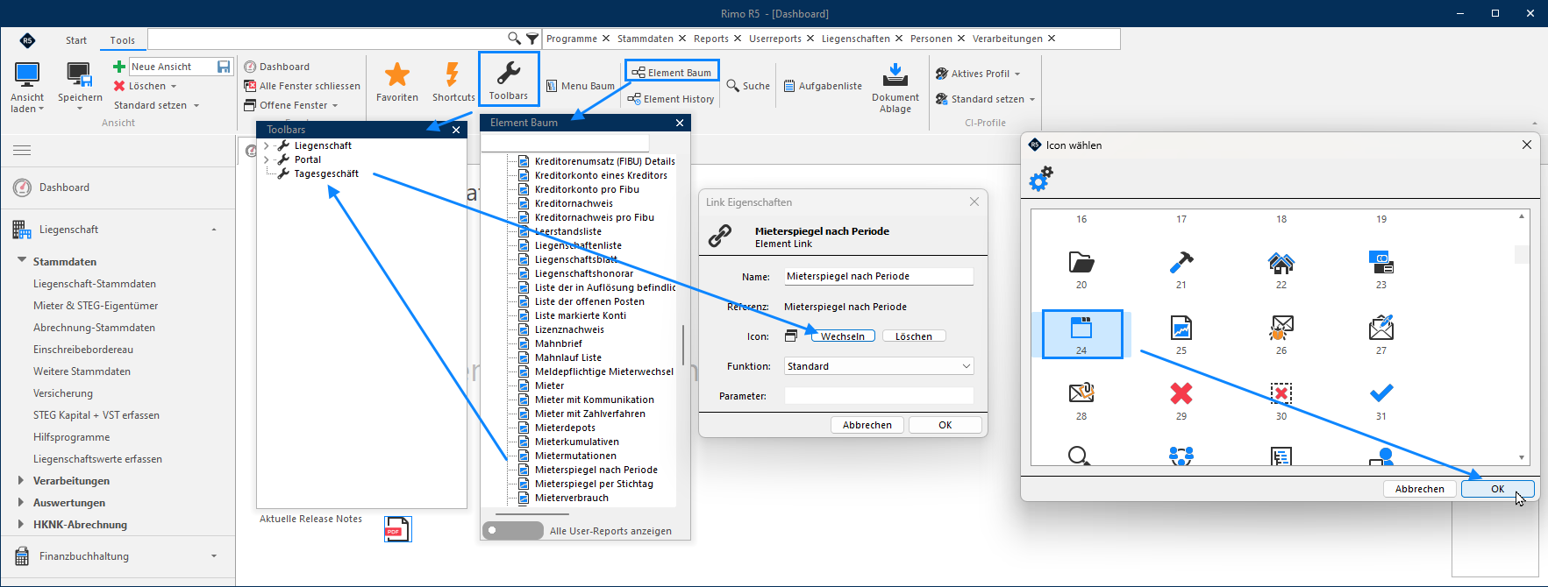
Task: Open Element History toolbar button
Action: 671,99
